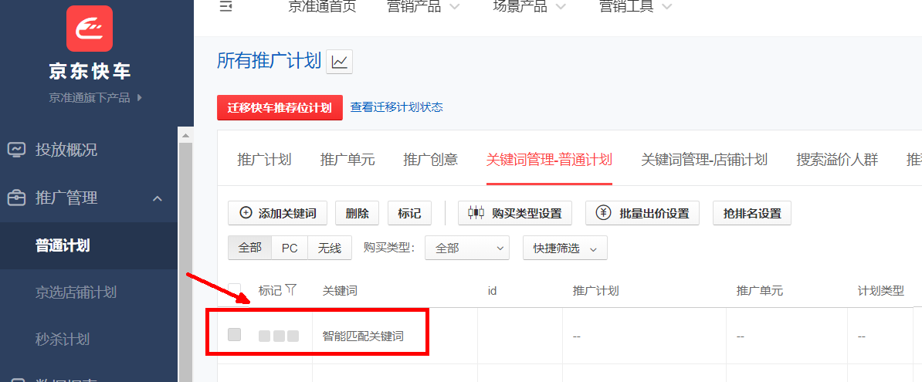Select the PC device filter
Screen dimensions: 922x382
pos(290,248)
